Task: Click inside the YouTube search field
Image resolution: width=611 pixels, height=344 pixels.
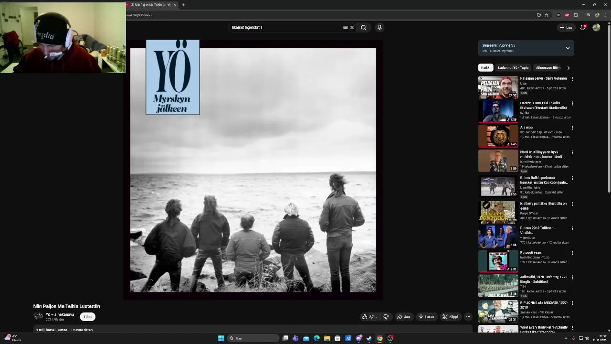Action: tap(286, 28)
